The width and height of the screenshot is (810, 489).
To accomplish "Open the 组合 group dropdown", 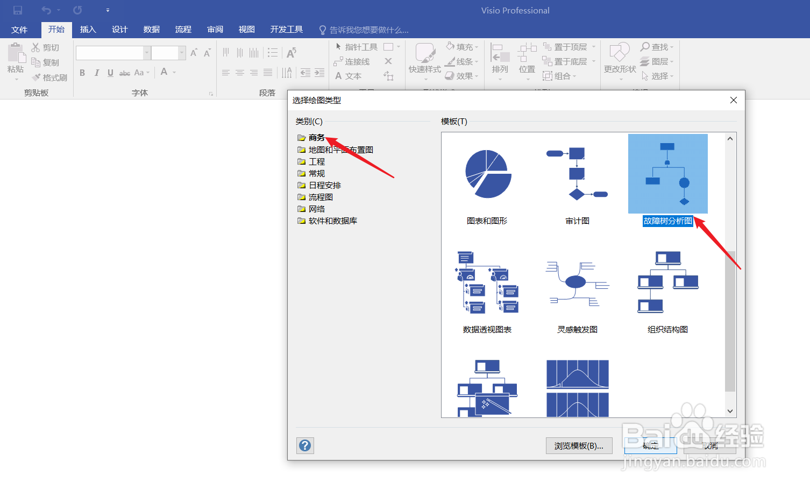I will point(559,76).
